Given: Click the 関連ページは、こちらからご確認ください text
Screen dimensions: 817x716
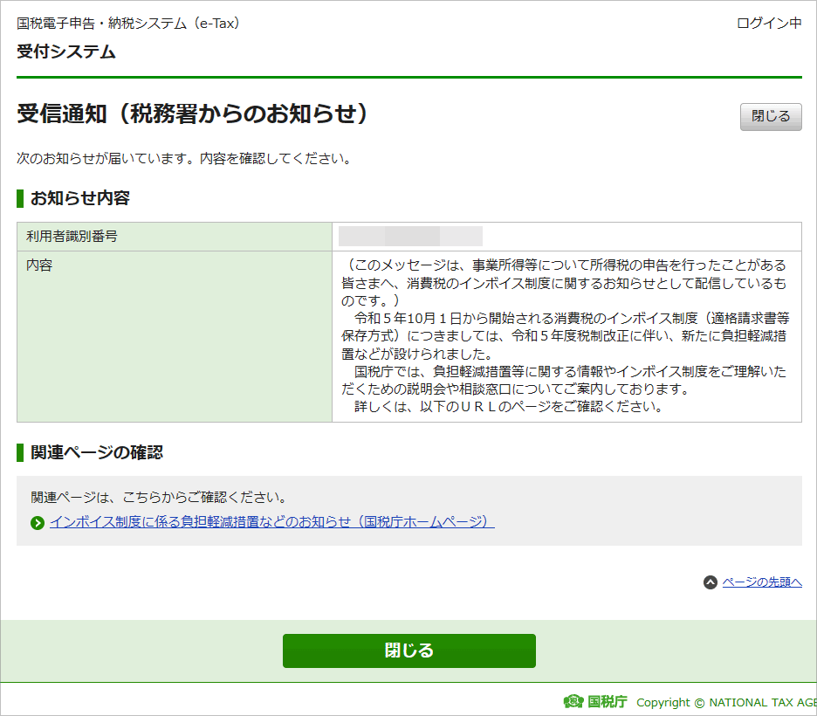Looking at the screenshot, I should pyautogui.click(x=159, y=498).
